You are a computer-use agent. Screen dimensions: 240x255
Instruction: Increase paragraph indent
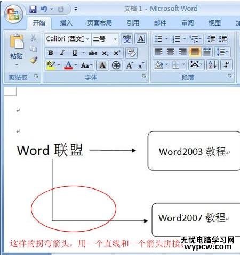(x=222, y=39)
